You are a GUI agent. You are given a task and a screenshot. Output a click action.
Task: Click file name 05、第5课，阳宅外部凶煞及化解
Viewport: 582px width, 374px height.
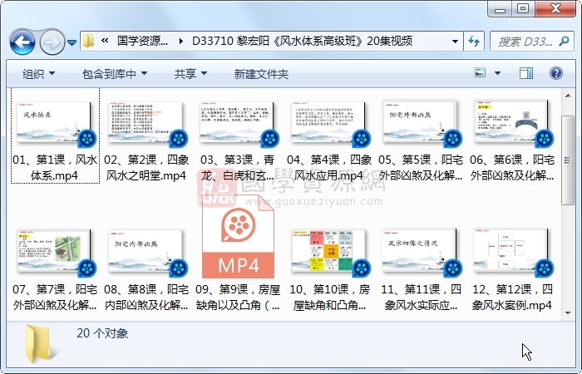(x=421, y=168)
